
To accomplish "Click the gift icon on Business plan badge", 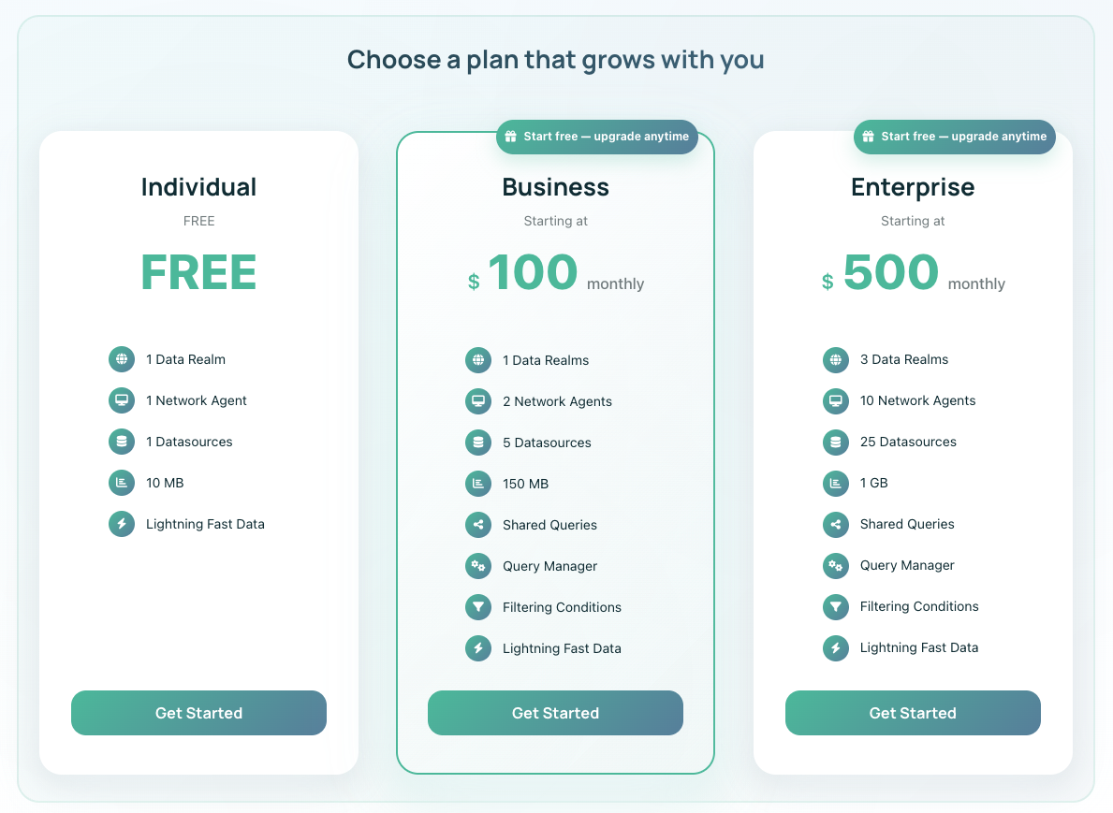I will pos(511,137).
